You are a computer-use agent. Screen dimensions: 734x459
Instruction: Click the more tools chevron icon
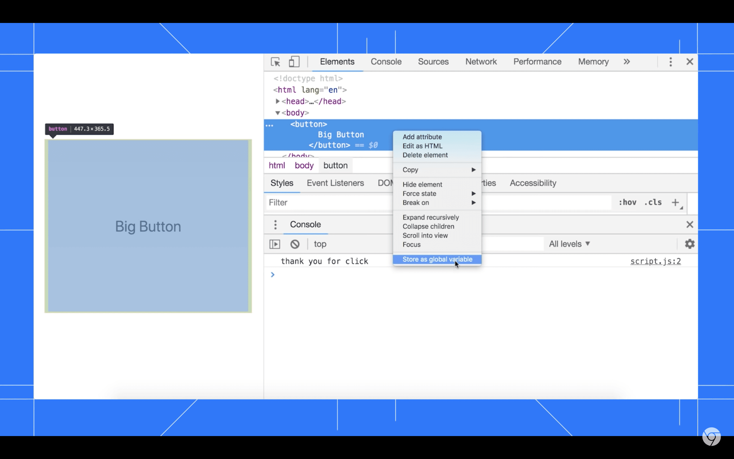point(627,62)
